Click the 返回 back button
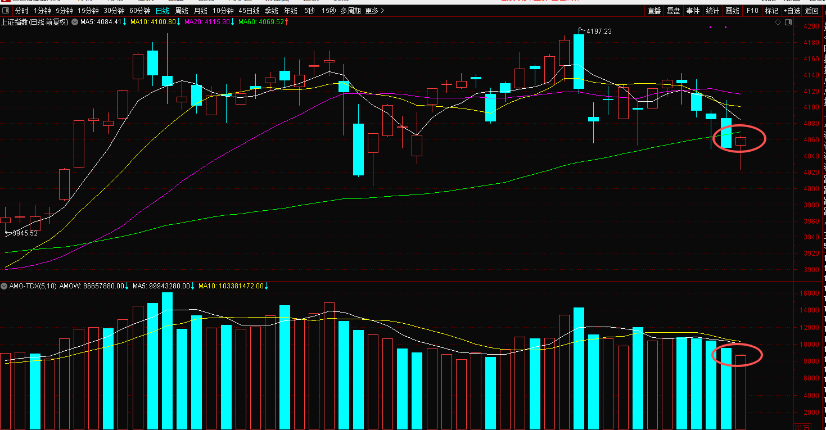The image size is (826, 430). coord(812,11)
